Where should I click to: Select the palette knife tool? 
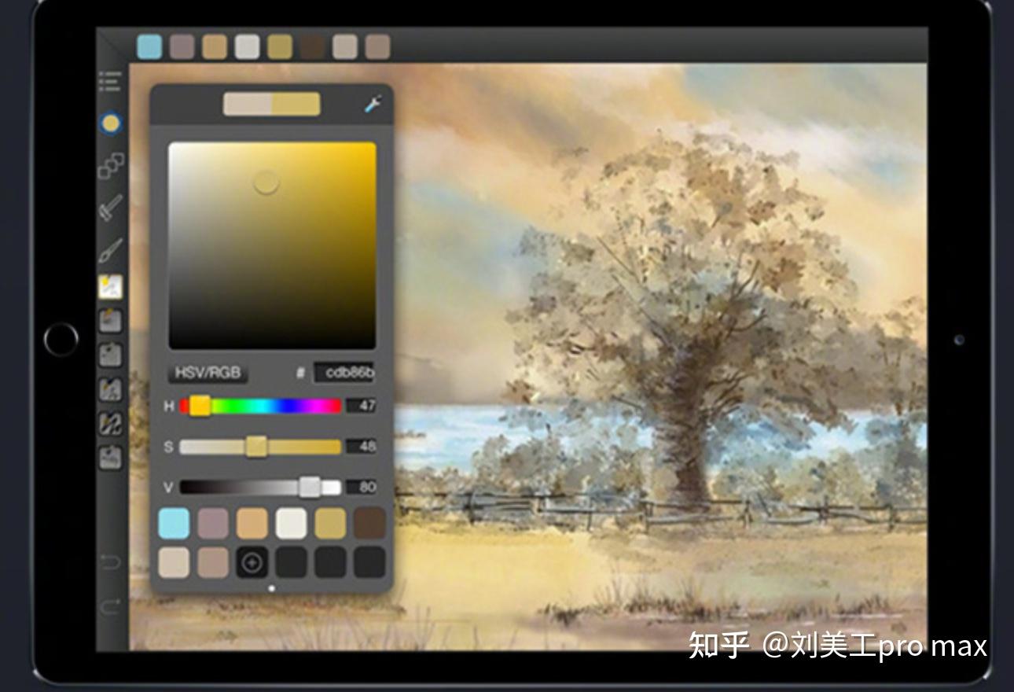(x=109, y=208)
